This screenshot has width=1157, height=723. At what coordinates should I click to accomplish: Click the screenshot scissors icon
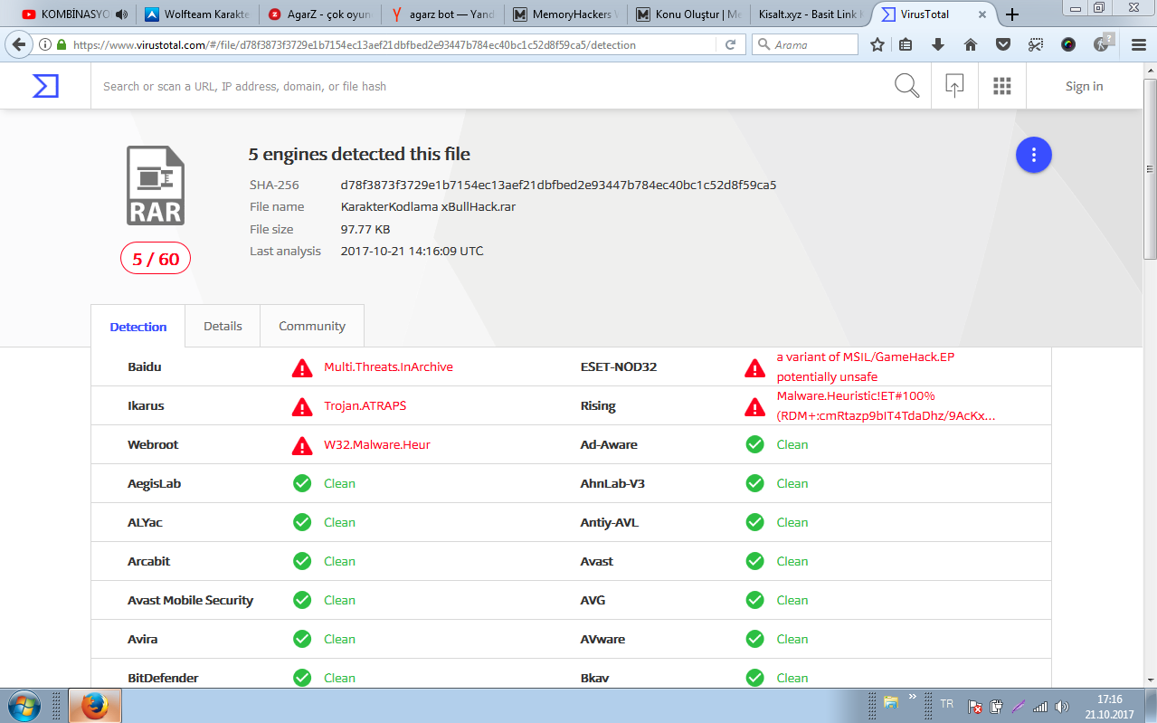(1036, 44)
